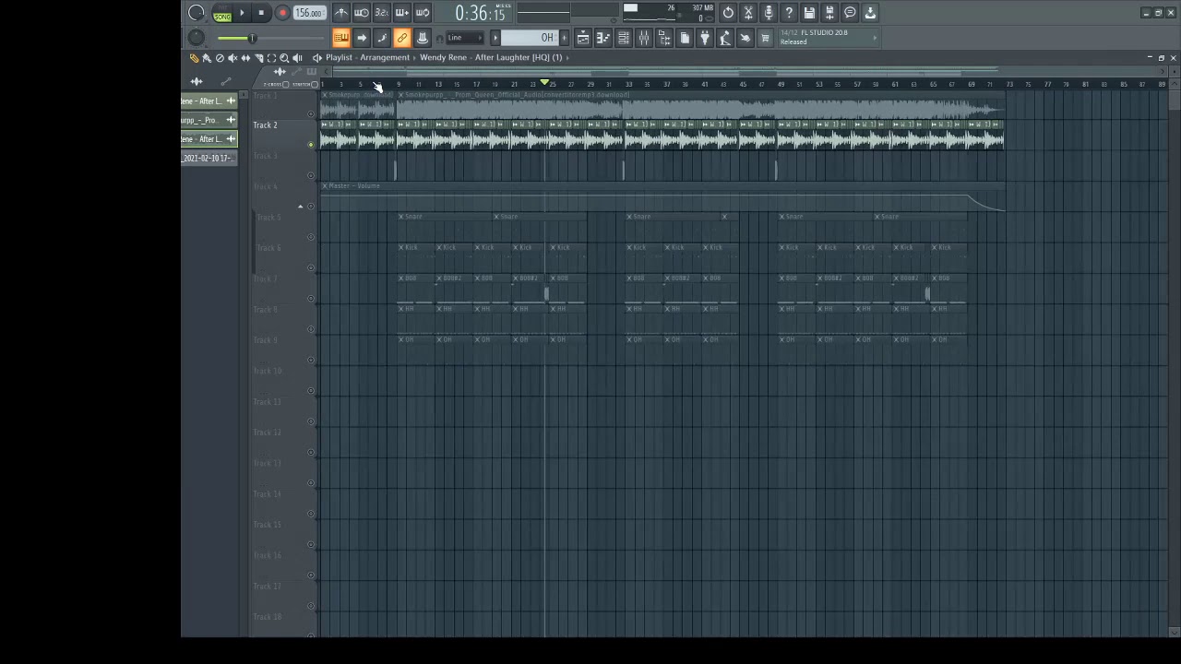Click the 156 tempo field
Image resolution: width=1181 pixels, height=664 pixels.
(x=309, y=13)
